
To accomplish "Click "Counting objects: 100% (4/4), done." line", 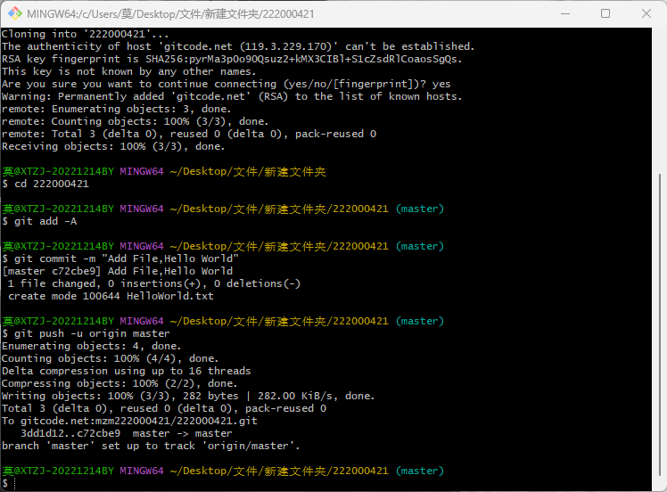I will click(x=111, y=358).
